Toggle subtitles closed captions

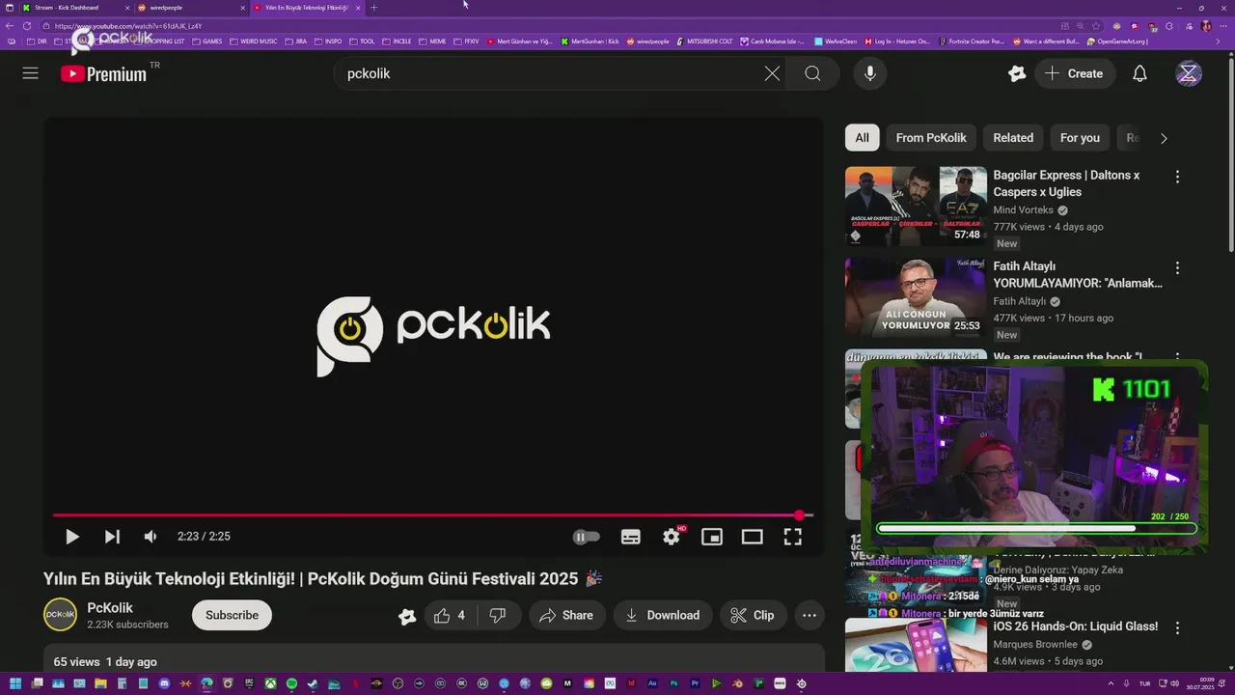(x=631, y=537)
